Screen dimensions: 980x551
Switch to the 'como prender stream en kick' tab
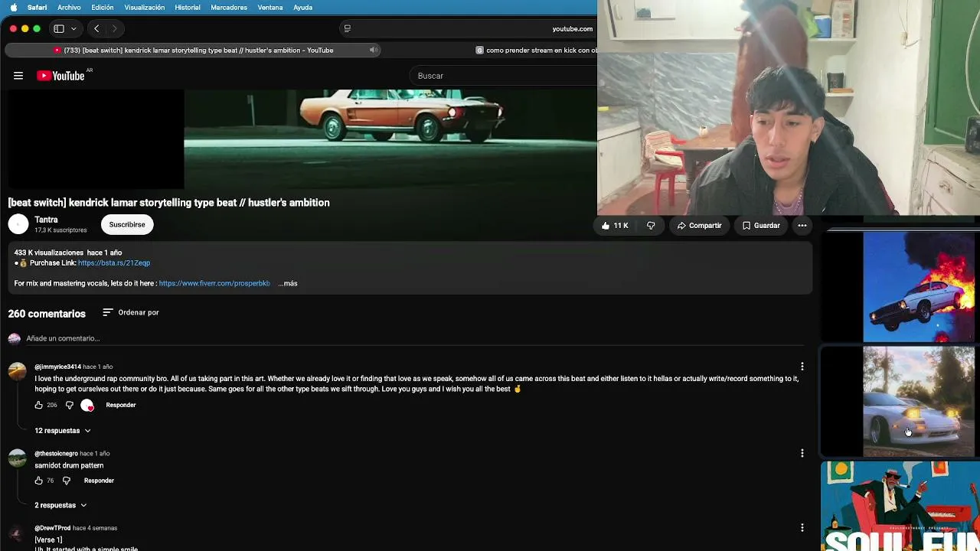[x=536, y=51]
